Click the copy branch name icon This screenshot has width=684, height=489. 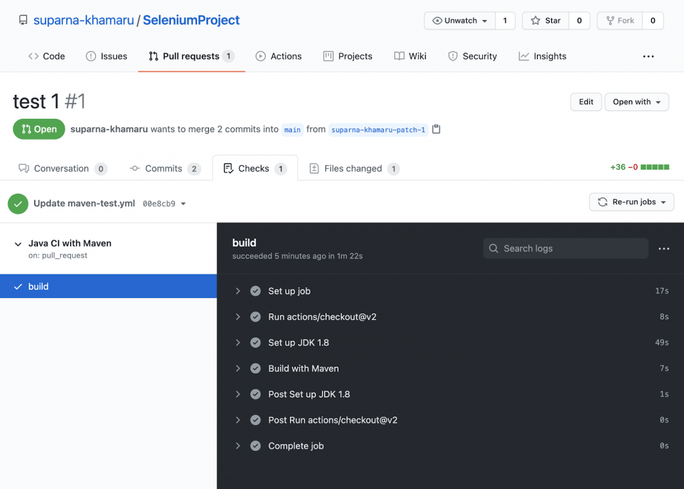pos(436,130)
